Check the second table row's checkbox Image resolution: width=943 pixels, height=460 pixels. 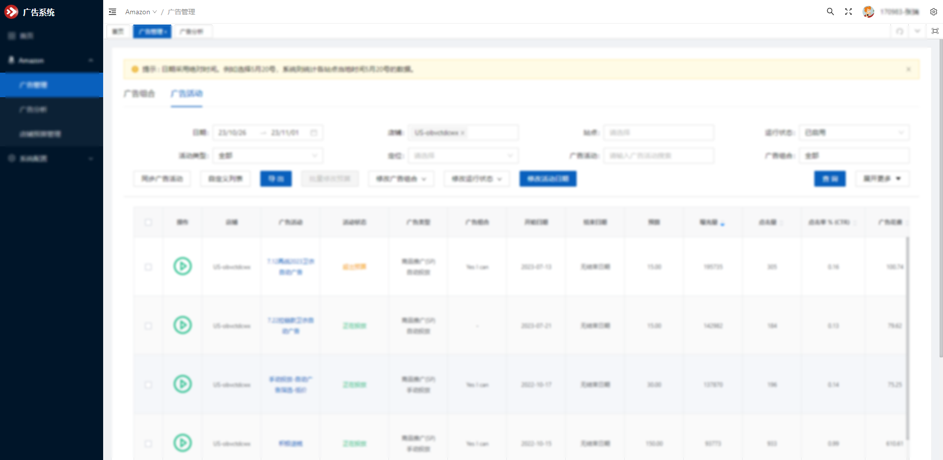click(148, 326)
